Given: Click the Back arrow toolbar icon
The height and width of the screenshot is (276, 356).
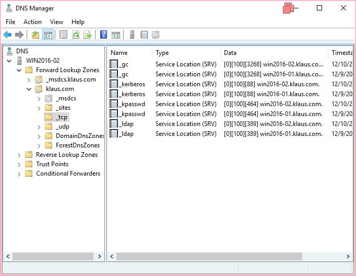Looking at the screenshot, I should [x=7, y=35].
